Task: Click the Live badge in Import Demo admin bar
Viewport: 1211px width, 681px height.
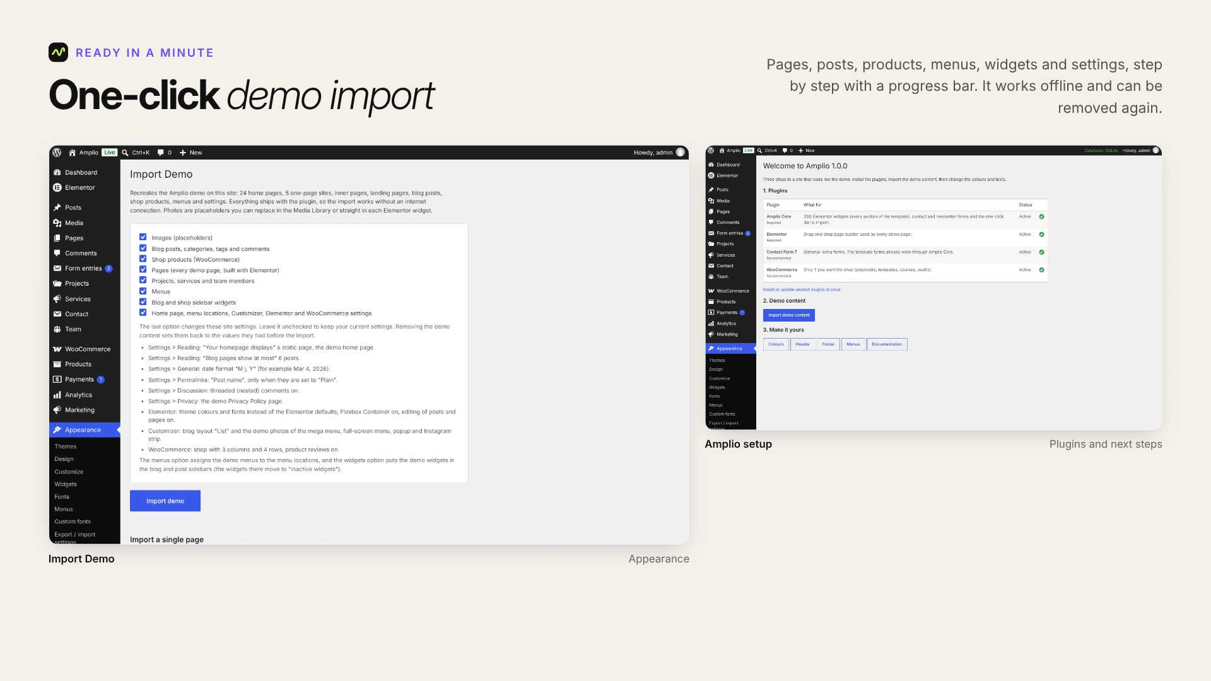Action: pyautogui.click(x=110, y=153)
